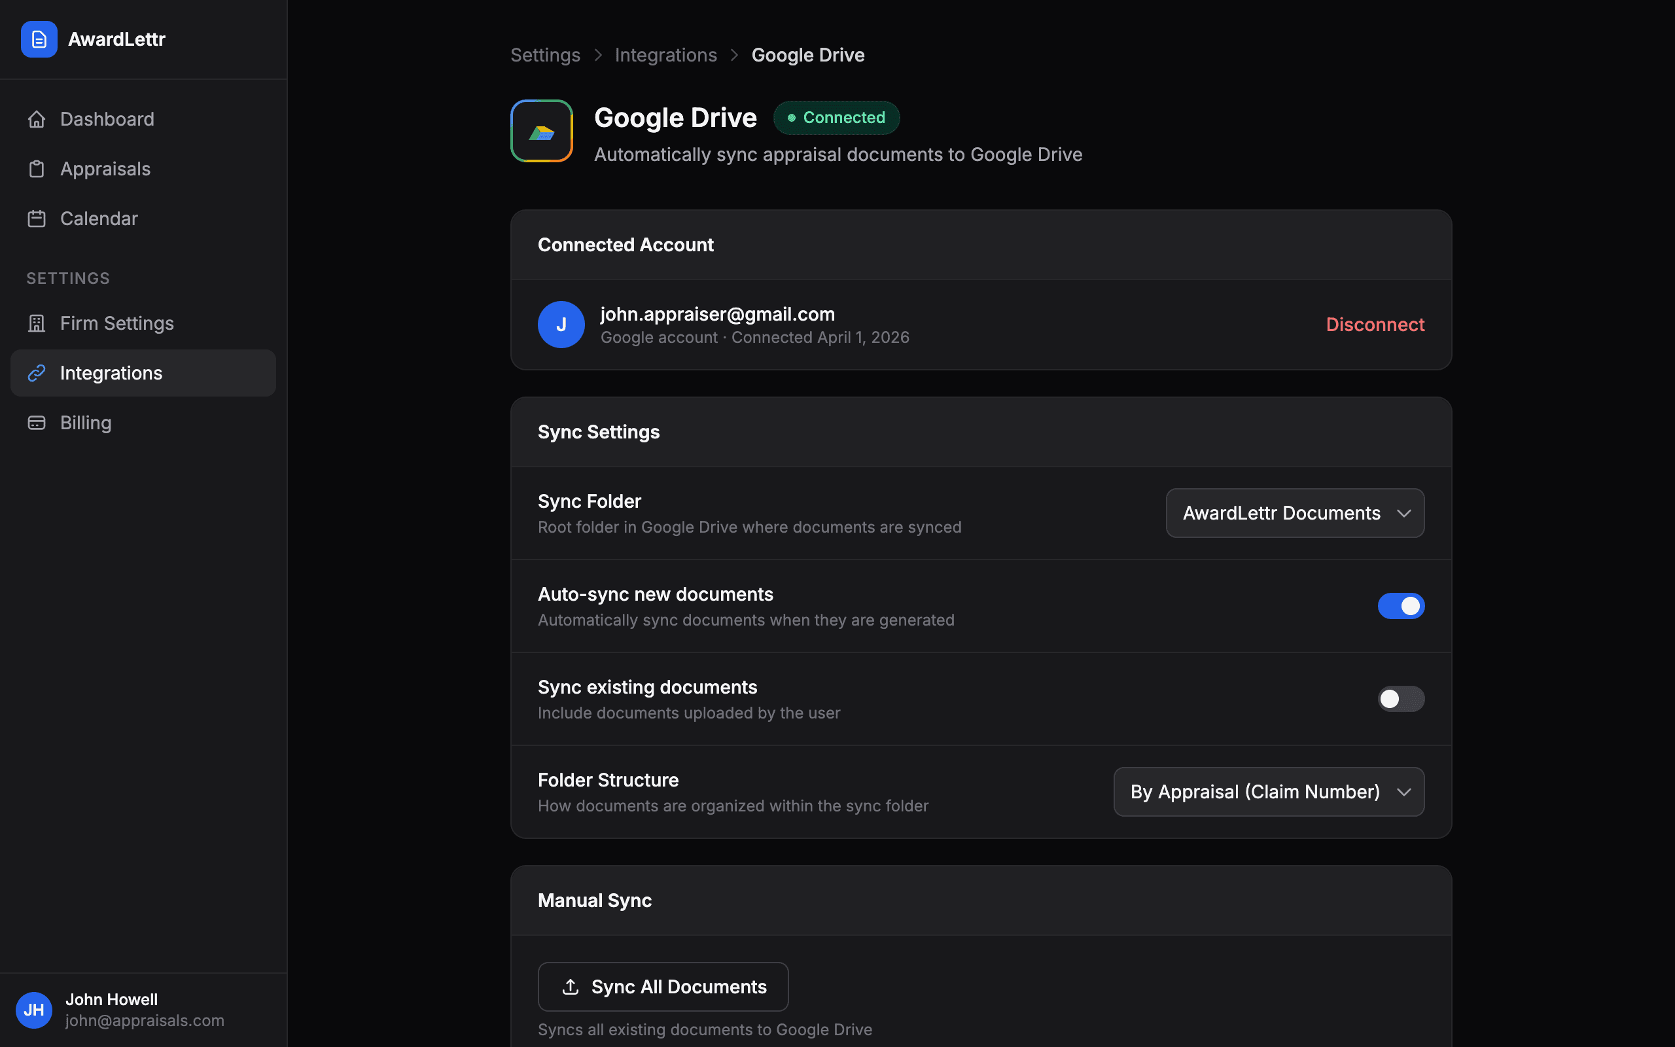This screenshot has height=1047, width=1675.
Task: Select Firm Settings in the sidebar
Action: (x=143, y=323)
